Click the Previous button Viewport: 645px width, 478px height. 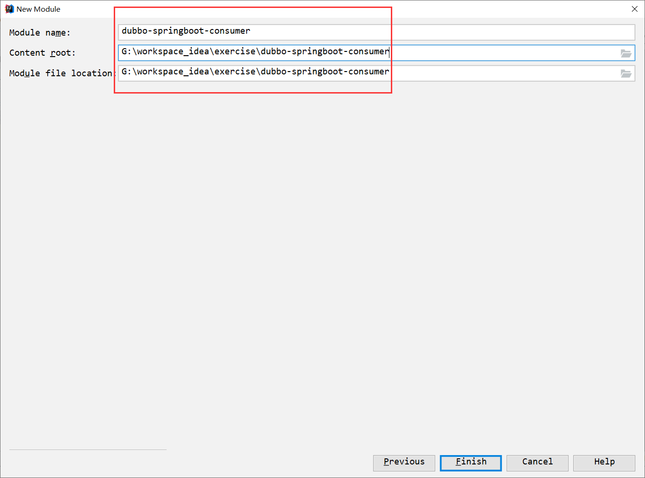point(404,463)
